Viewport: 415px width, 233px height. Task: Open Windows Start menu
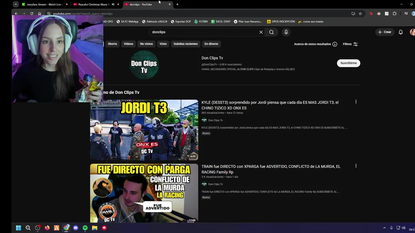18,228
